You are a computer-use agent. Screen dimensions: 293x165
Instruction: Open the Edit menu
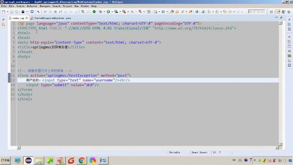click(11, 6)
